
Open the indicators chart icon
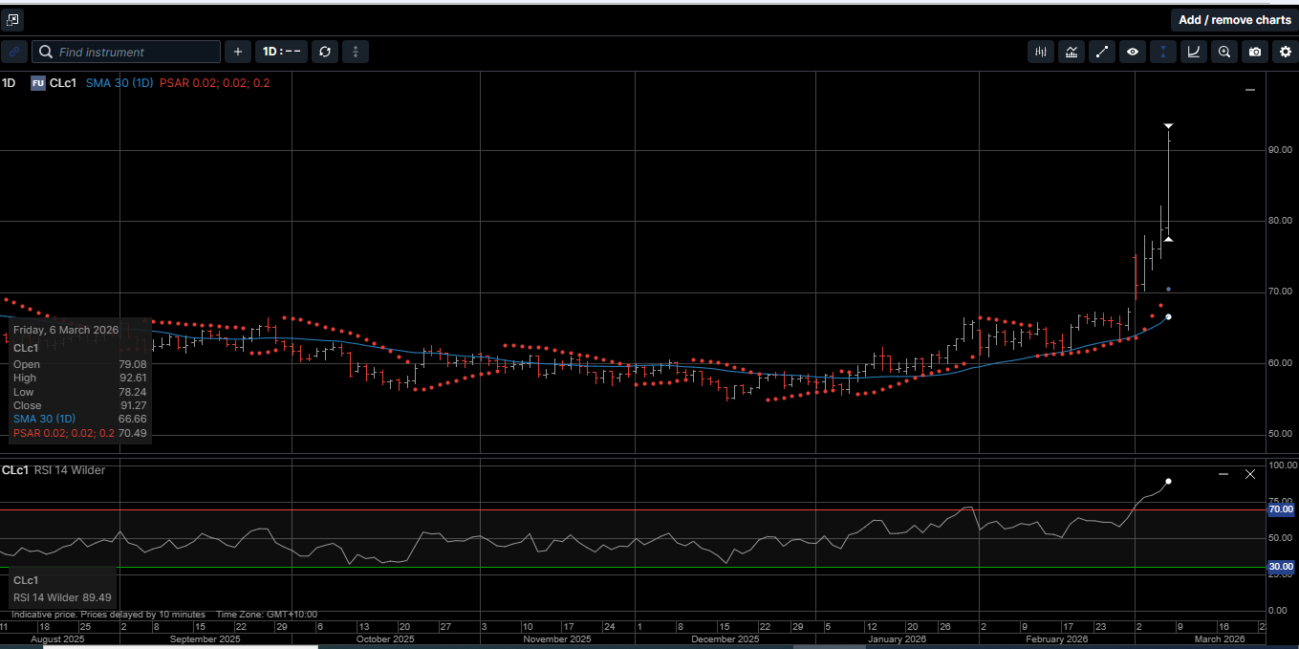click(x=1072, y=52)
